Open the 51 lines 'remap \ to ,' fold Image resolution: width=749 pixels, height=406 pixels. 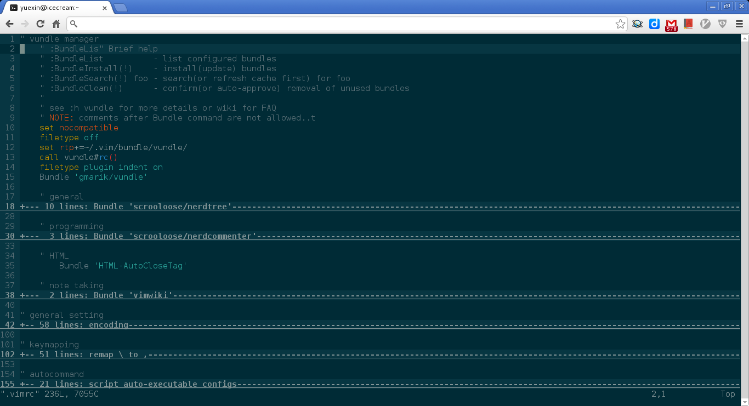(x=380, y=354)
